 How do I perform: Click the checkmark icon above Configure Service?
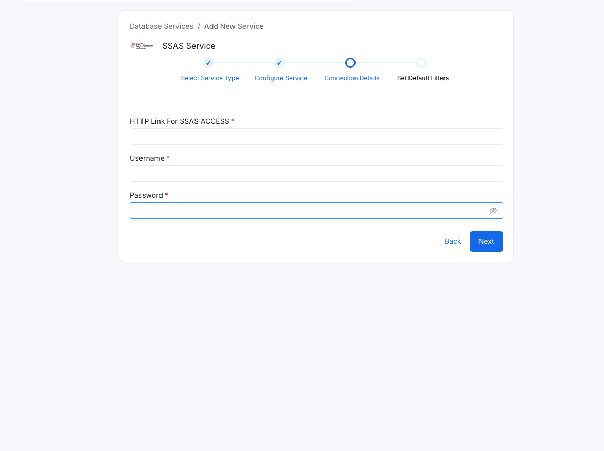click(279, 62)
